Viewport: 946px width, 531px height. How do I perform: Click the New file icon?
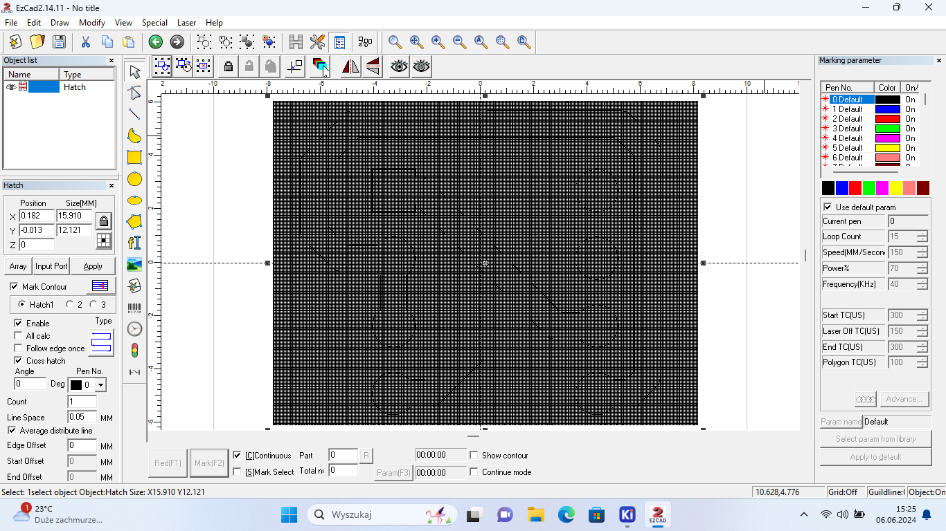[15, 41]
